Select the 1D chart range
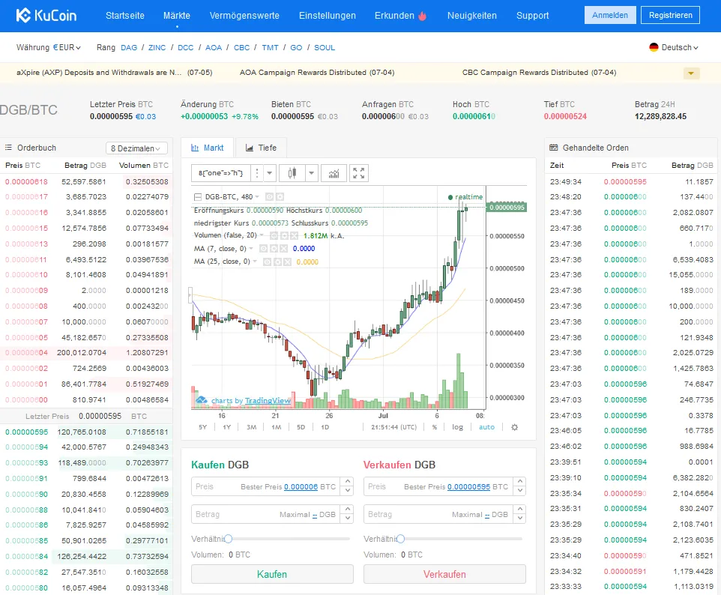 (x=325, y=427)
